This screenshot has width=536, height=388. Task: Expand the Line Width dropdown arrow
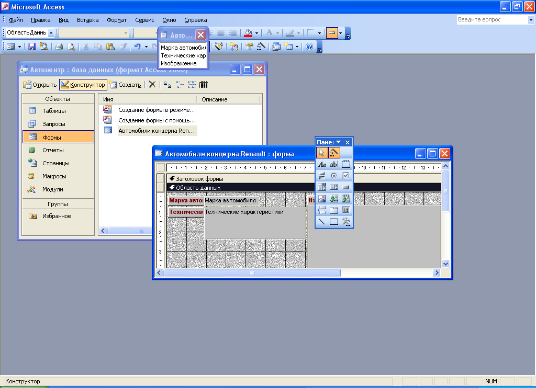319,33
